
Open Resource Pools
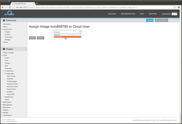click(12, 84)
